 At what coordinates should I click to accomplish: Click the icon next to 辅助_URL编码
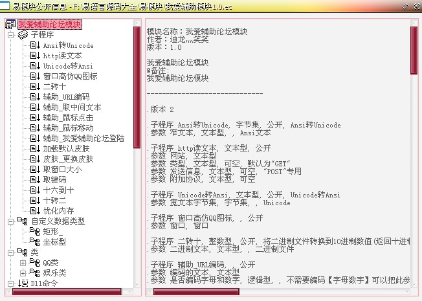pyautogui.click(x=35, y=97)
